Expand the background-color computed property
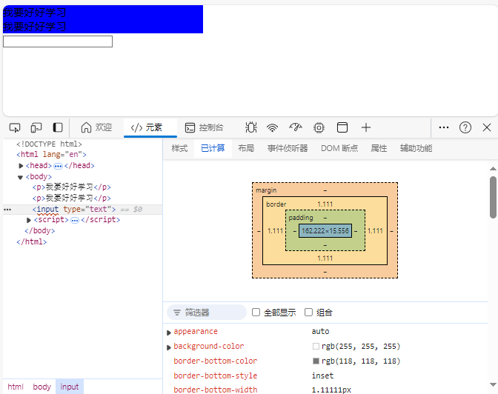Image resolution: width=498 pixels, height=394 pixels. pyautogui.click(x=169, y=347)
